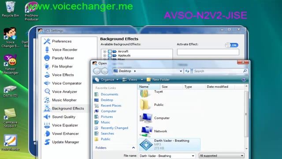Click the Sound Quality speaker icon
The image size is (282, 159).
47,117
